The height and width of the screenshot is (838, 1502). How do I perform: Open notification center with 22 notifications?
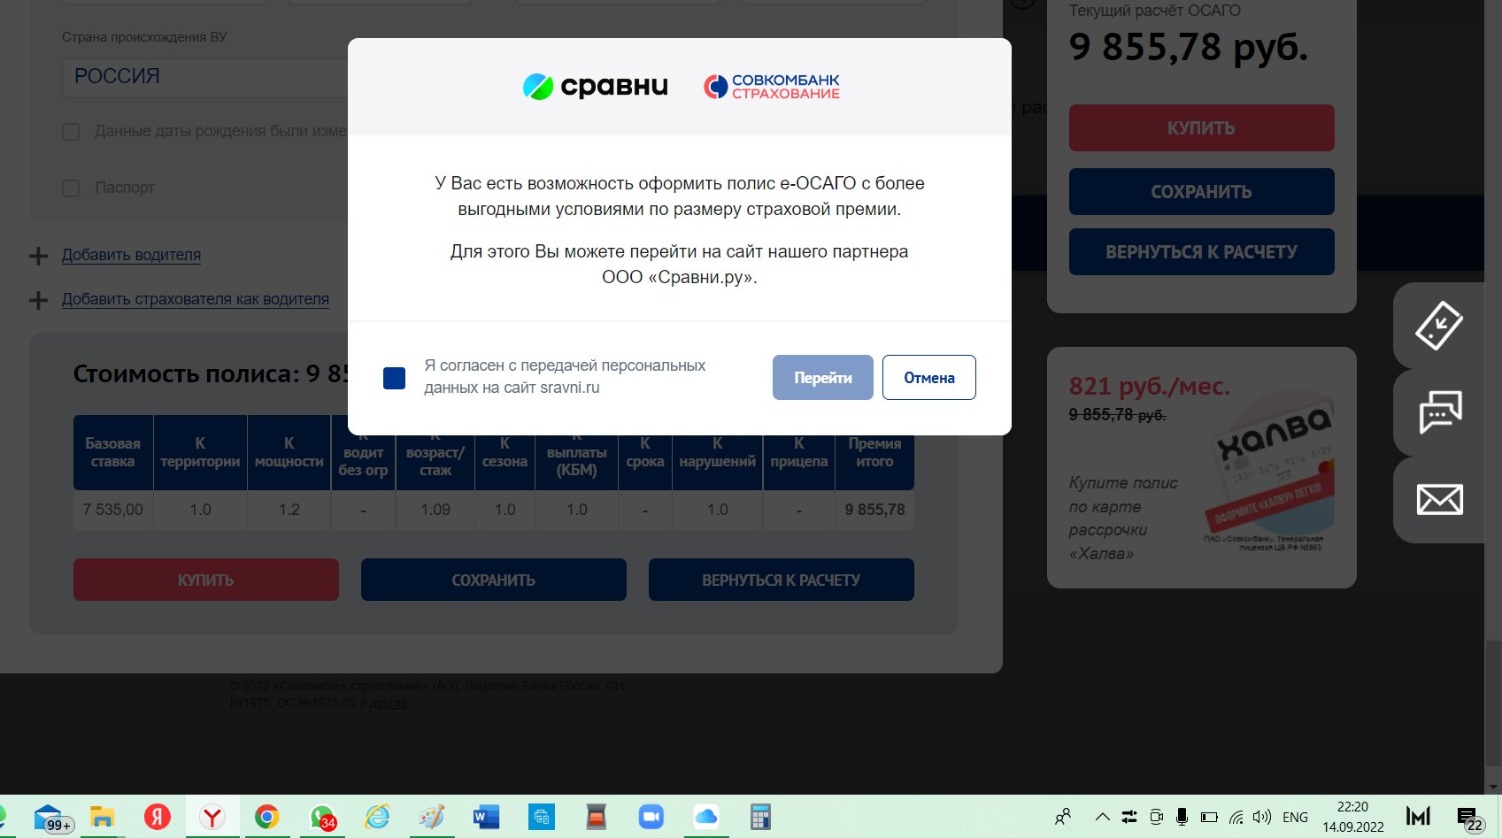pyautogui.click(x=1469, y=819)
